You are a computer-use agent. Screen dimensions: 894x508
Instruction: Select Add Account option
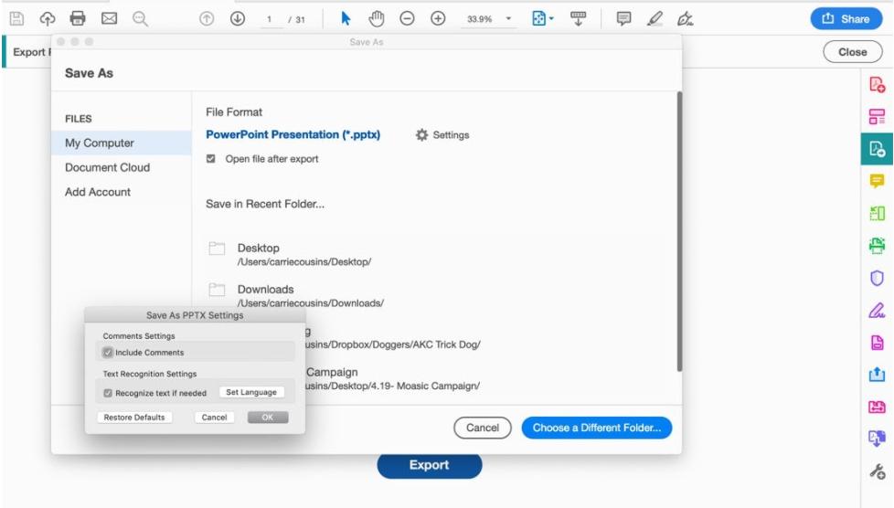coord(98,192)
